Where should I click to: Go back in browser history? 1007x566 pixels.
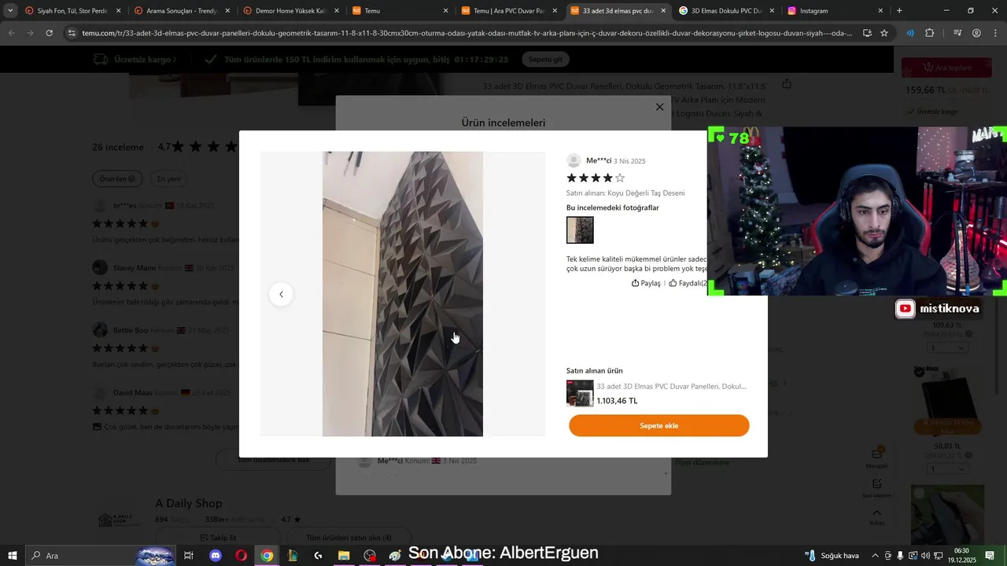click(11, 33)
